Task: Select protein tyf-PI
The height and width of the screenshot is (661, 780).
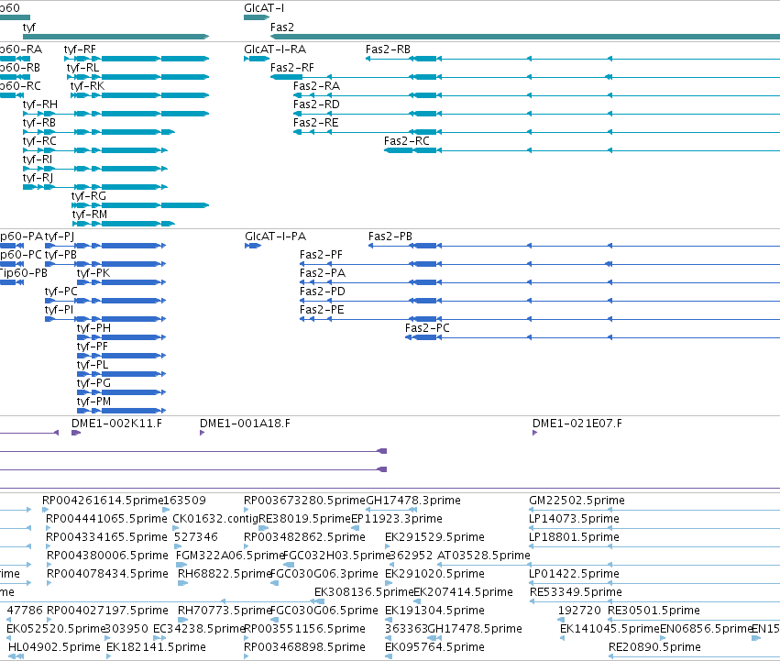Action: point(105,319)
